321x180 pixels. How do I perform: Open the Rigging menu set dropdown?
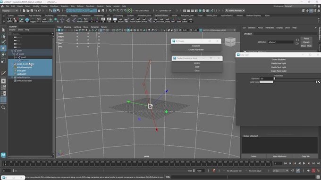(x=10, y=11)
